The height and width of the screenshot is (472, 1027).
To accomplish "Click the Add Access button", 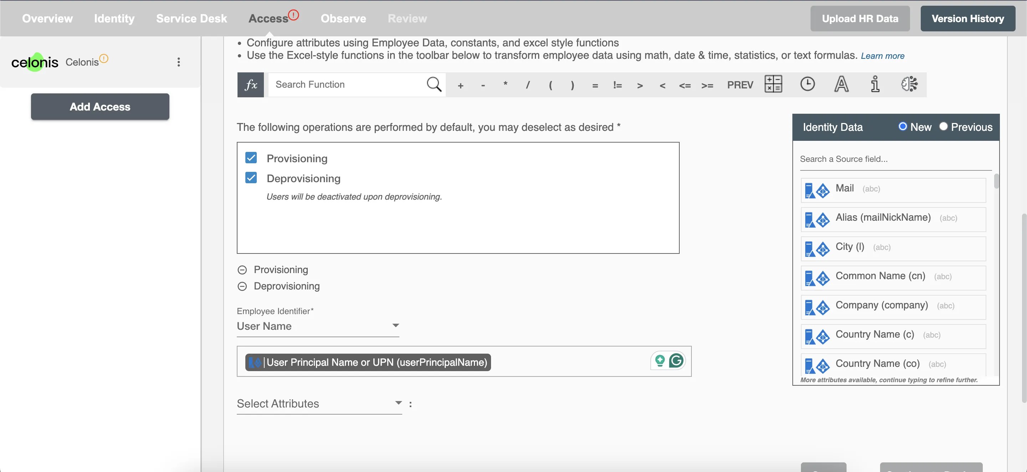I will (x=100, y=107).
